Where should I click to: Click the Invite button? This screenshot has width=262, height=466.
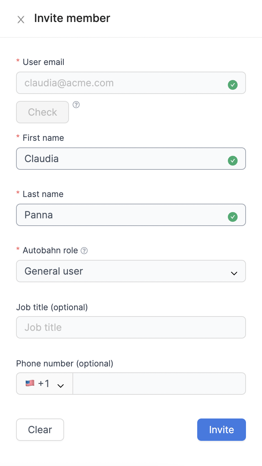[x=222, y=430]
